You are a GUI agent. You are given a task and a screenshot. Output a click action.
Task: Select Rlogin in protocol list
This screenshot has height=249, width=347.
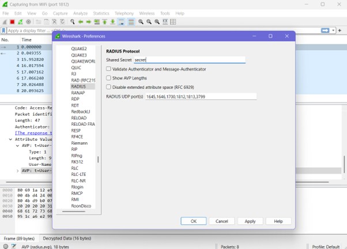pyautogui.click(x=77, y=187)
